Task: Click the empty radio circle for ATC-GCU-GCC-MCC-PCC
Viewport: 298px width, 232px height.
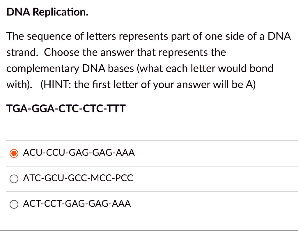Action: tap(14, 178)
